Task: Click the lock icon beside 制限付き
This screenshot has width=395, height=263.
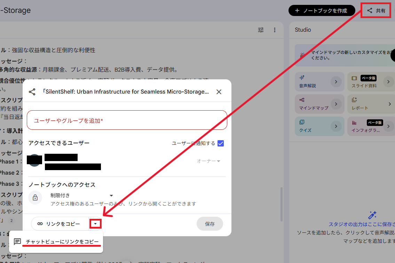Action: click(x=35, y=198)
